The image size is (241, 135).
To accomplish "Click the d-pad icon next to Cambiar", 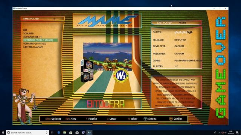I will tap(171, 119).
